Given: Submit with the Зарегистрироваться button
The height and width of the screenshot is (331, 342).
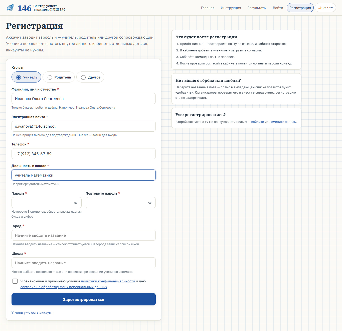Looking at the screenshot, I should click(84, 299).
